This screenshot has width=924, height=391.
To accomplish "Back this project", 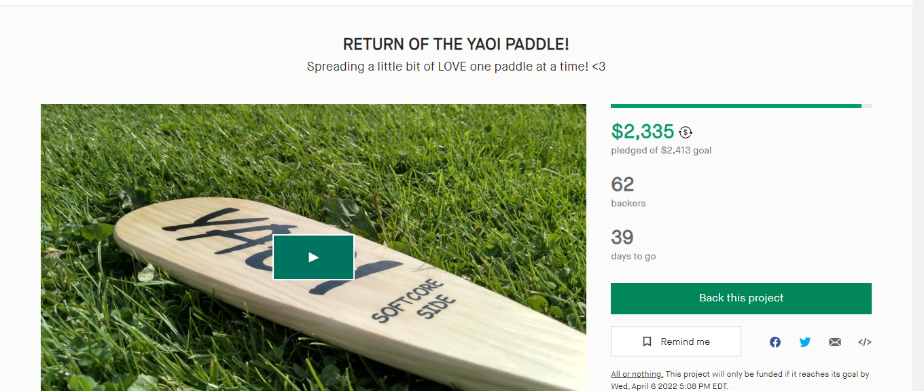I will [741, 299].
